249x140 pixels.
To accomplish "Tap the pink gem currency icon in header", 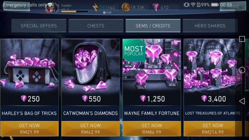I will tap(156, 7).
